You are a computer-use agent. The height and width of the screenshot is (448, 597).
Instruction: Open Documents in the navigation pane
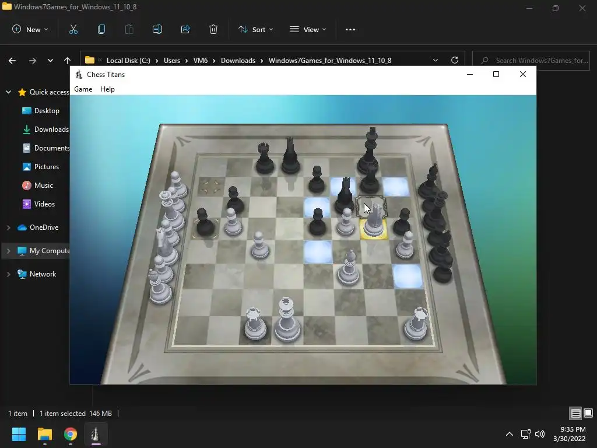(x=47, y=148)
